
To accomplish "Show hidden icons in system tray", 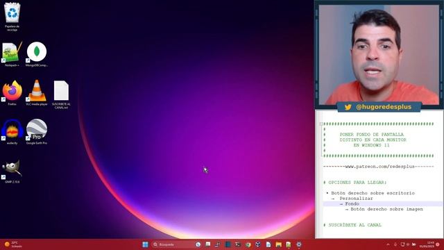I will (x=388, y=244).
